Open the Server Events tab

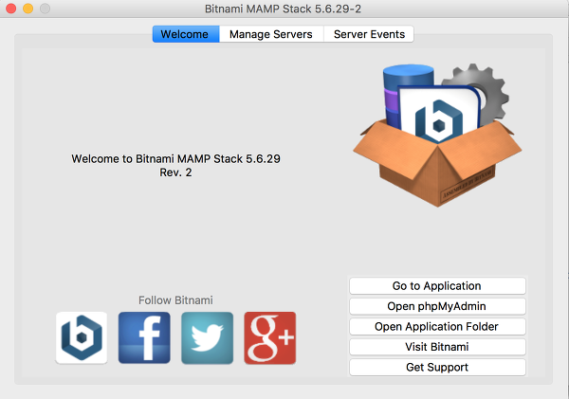[369, 34]
